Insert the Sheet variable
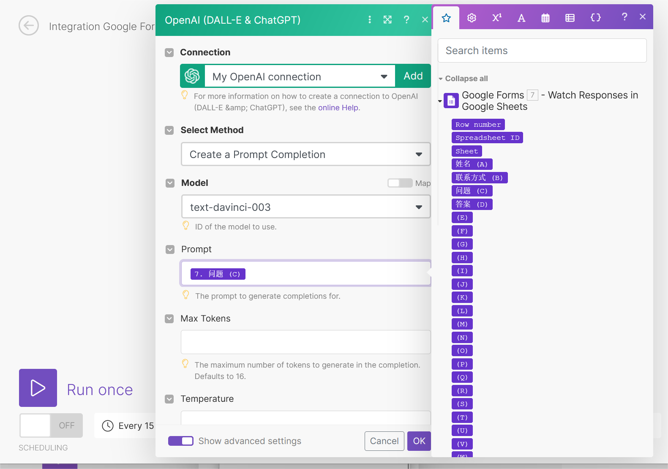668x469 pixels. coord(467,151)
